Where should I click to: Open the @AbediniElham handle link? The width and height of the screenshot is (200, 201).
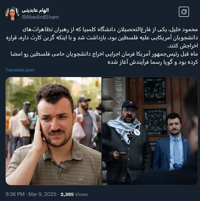pos(40,17)
